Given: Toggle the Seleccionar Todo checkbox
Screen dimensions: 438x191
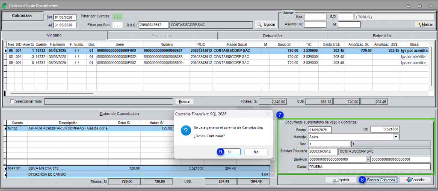Looking at the screenshot, I should click(12, 101).
